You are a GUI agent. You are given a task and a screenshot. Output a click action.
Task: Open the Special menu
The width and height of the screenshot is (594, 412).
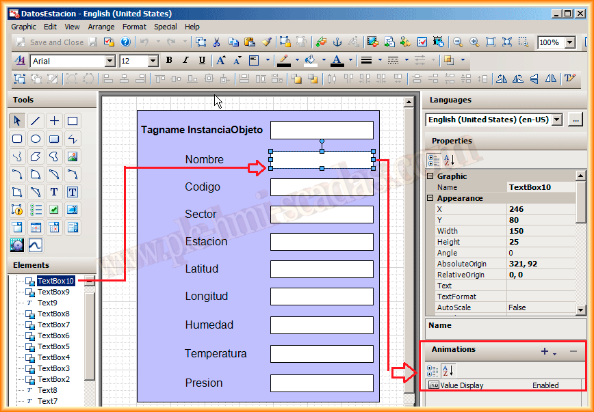(x=165, y=27)
